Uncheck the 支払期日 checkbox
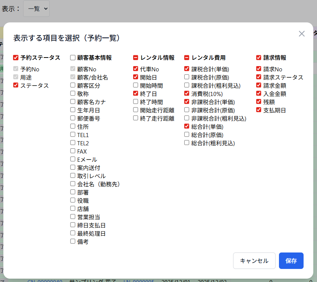The width and height of the screenshot is (317, 282). click(x=259, y=110)
